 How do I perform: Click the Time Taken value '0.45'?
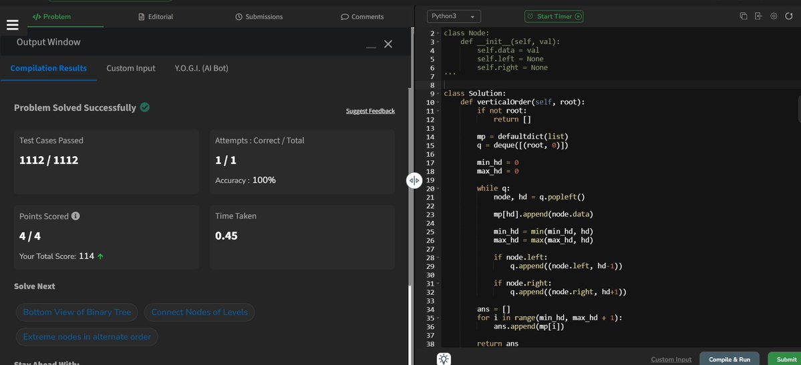tap(226, 236)
